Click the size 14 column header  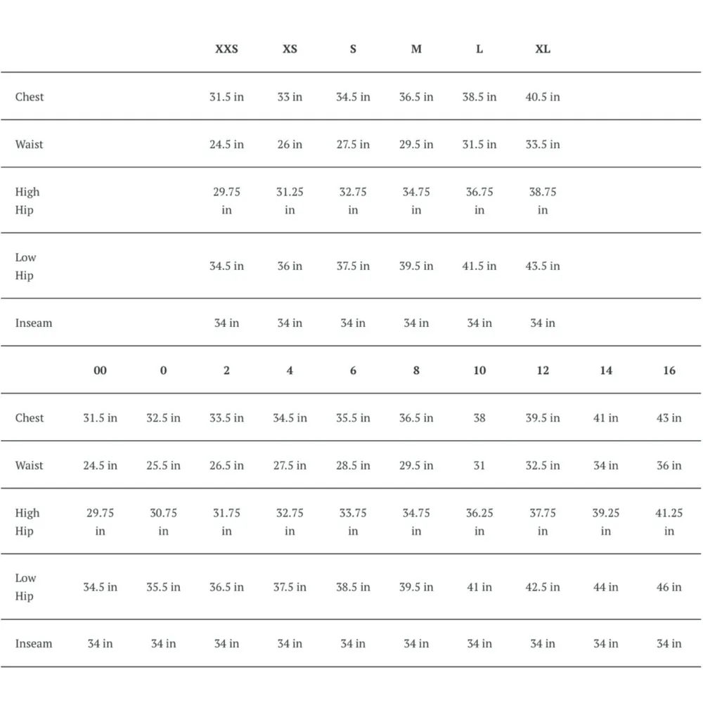(x=606, y=370)
